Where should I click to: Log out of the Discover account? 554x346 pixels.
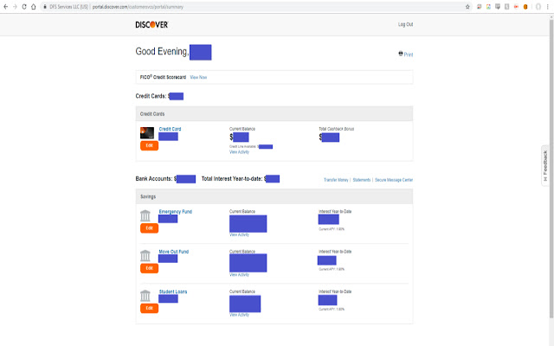[405, 24]
